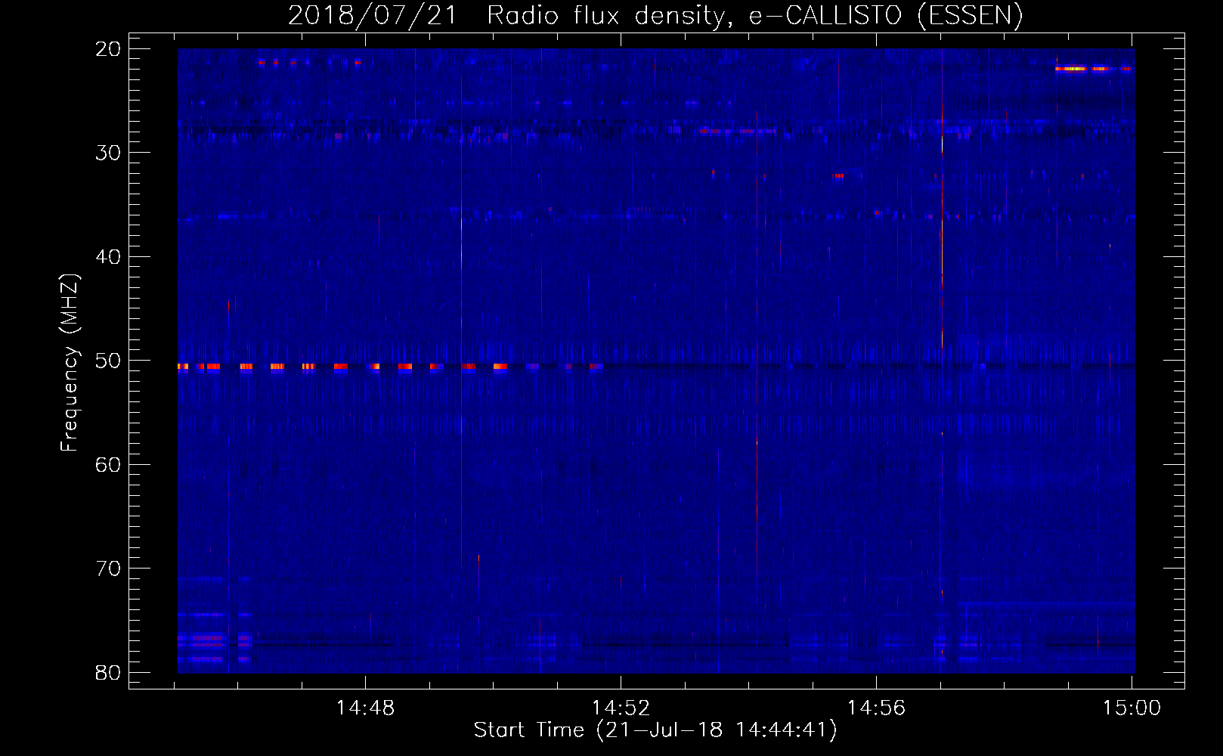Viewport: 1223px width, 756px height.
Task: Click the 40 MHz frequency tick label
Action: 108,257
